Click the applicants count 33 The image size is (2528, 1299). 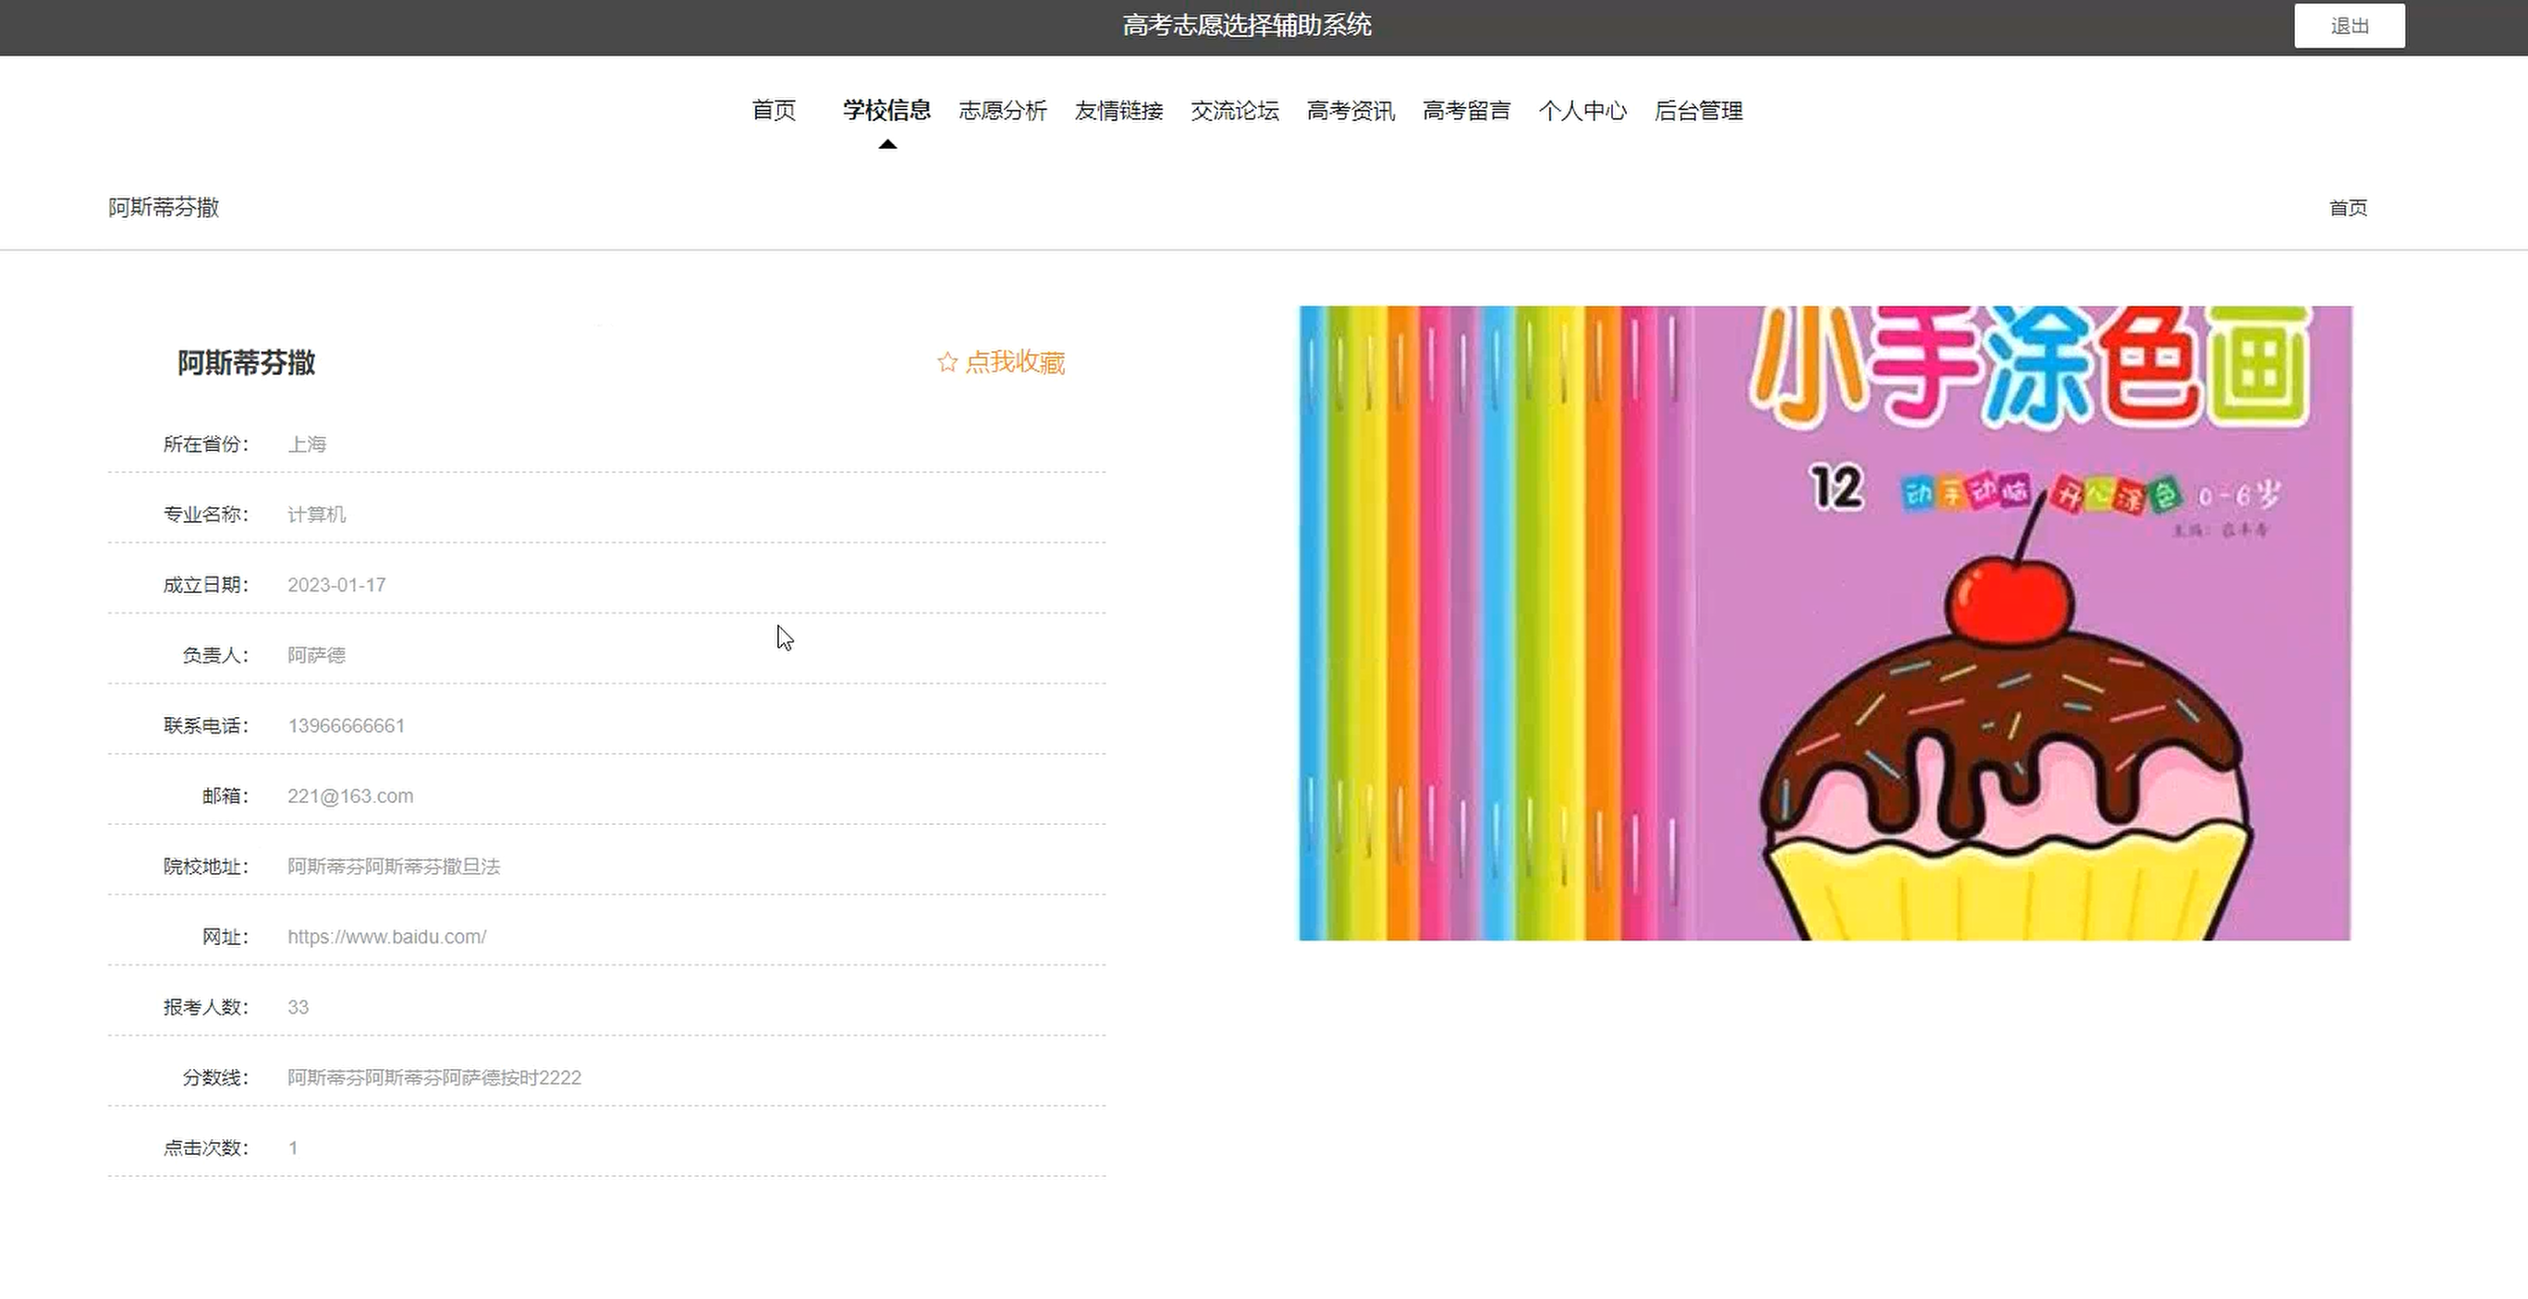click(x=298, y=1008)
